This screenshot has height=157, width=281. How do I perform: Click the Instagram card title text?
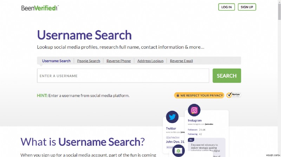195,120
